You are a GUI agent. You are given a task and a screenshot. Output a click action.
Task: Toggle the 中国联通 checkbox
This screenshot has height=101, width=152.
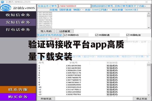97,35
